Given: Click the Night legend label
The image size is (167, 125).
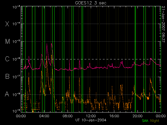Looking at the screenshot, I should [155, 121].
